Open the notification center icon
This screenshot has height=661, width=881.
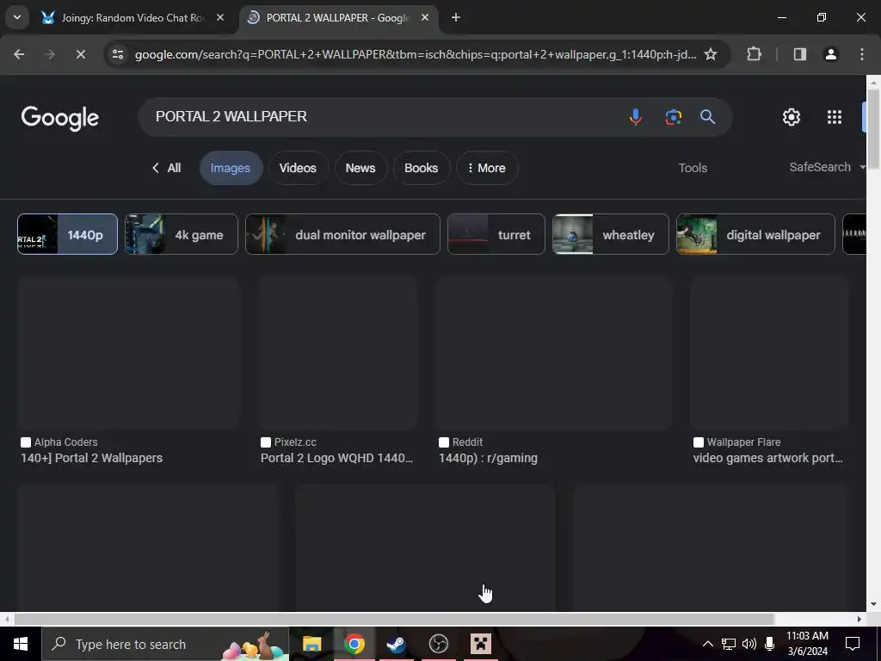(853, 644)
